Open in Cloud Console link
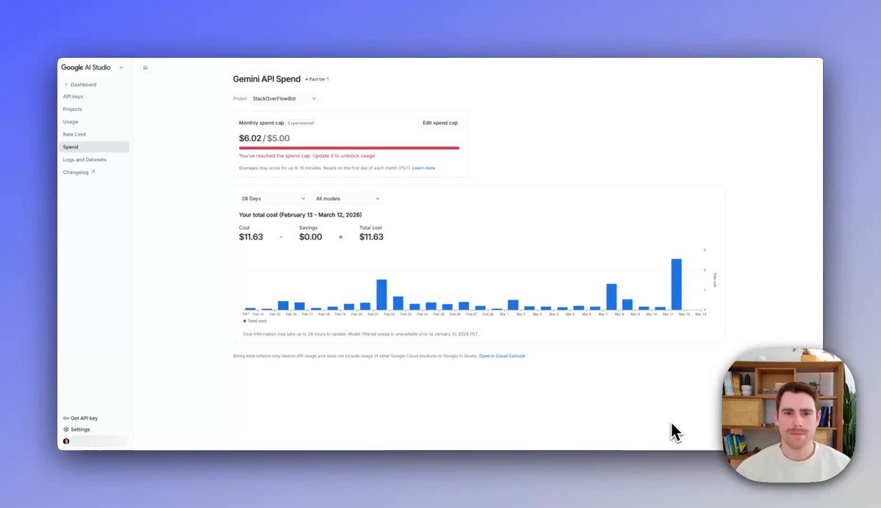This screenshot has height=508, width=881. click(x=502, y=356)
